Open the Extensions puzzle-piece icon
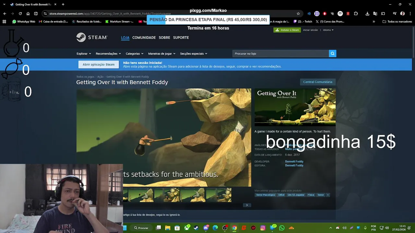 (x=356, y=14)
